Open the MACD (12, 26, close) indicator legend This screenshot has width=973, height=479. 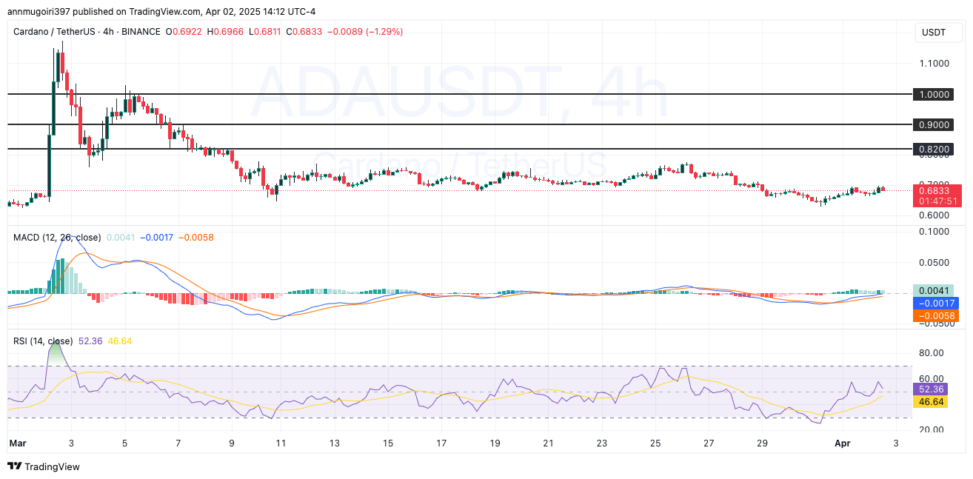[x=57, y=237]
